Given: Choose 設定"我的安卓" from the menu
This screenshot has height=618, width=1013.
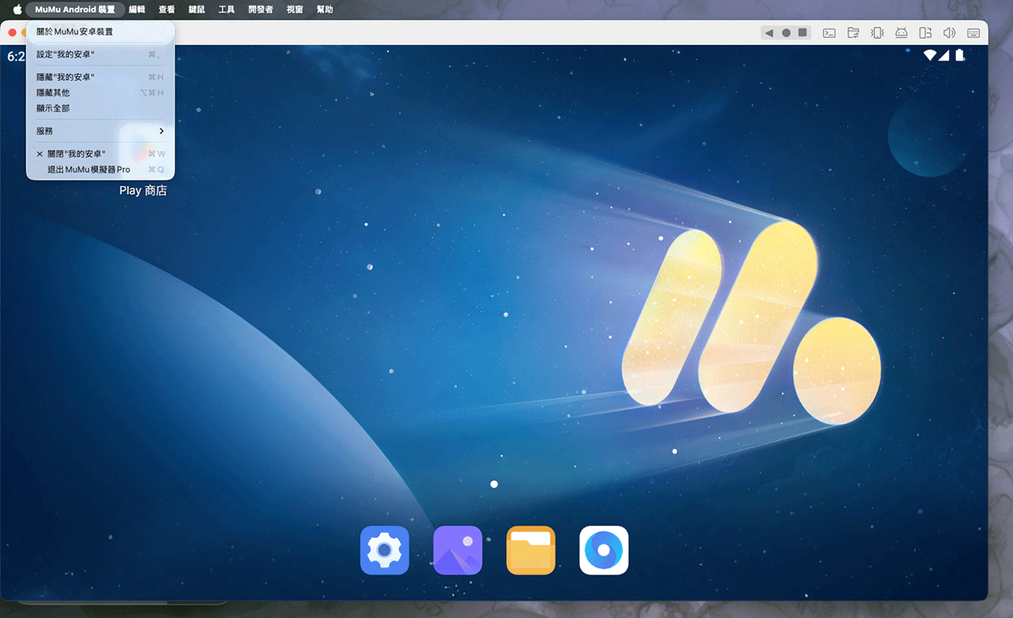Looking at the screenshot, I should click(x=100, y=54).
